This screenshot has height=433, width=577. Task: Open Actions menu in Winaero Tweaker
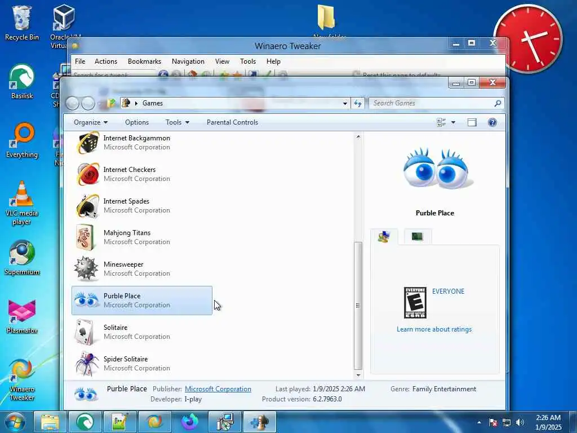point(106,61)
